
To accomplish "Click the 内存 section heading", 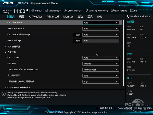I will click(130, 54).
